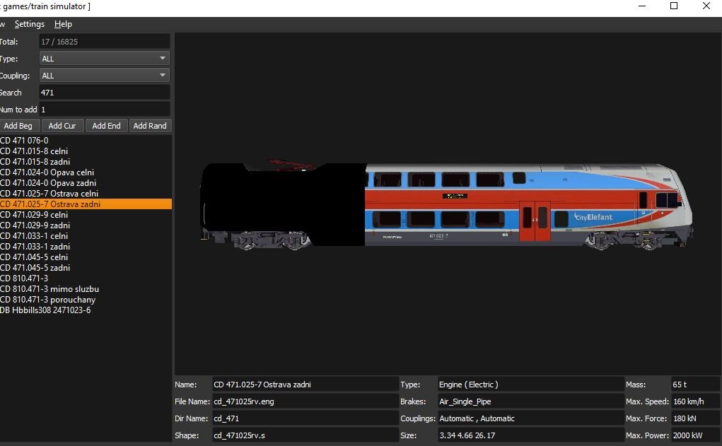This screenshot has height=446, width=722.
Task: Select CD 471.025-7 Ostrava celni
Action: point(86,193)
